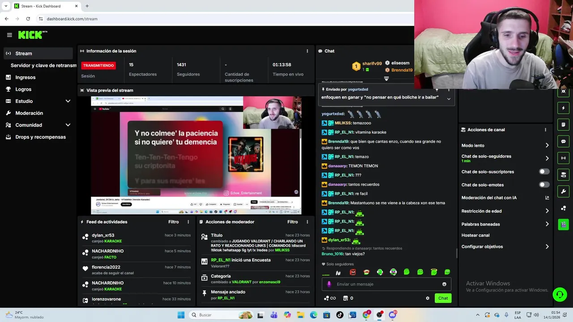The height and width of the screenshot is (322, 573).
Task: Click the Kick logo
Action: 32,35
